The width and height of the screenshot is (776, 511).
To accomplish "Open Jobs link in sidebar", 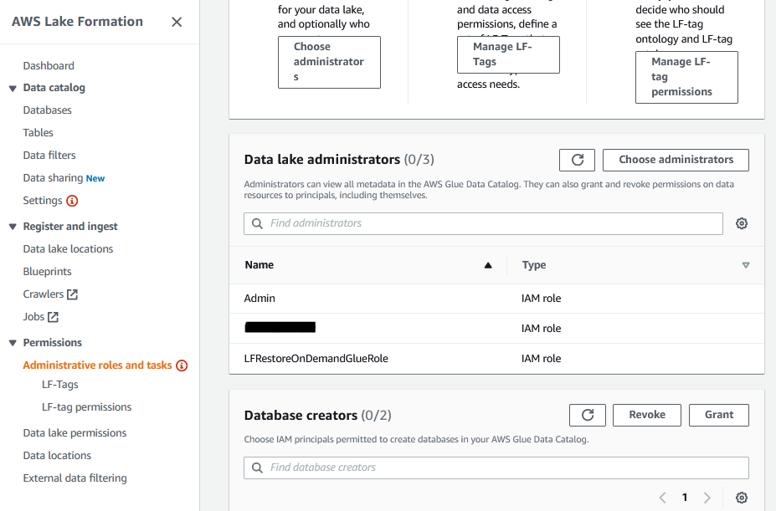I will tap(33, 317).
